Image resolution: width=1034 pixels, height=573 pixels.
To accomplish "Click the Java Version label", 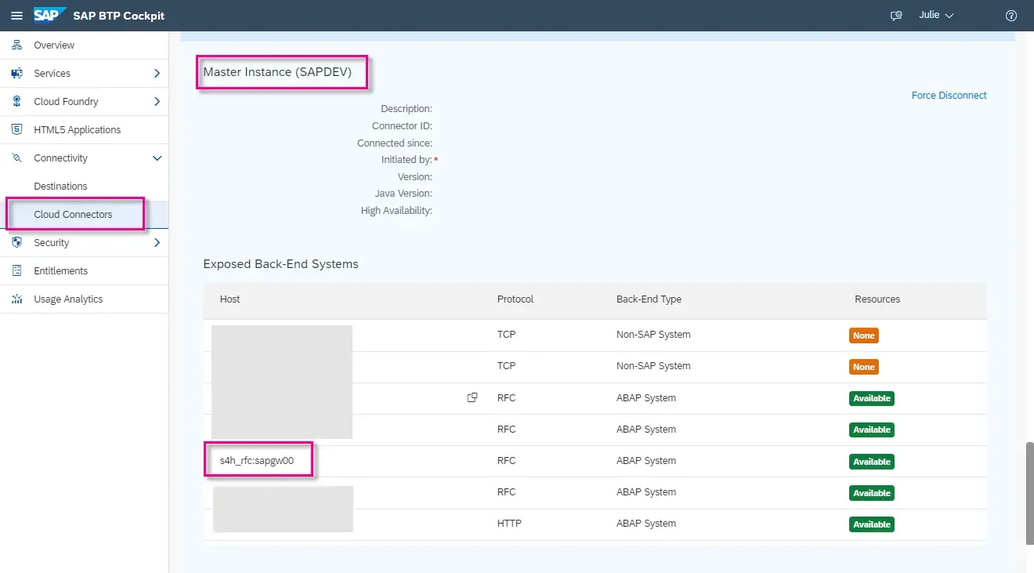I will (403, 194).
